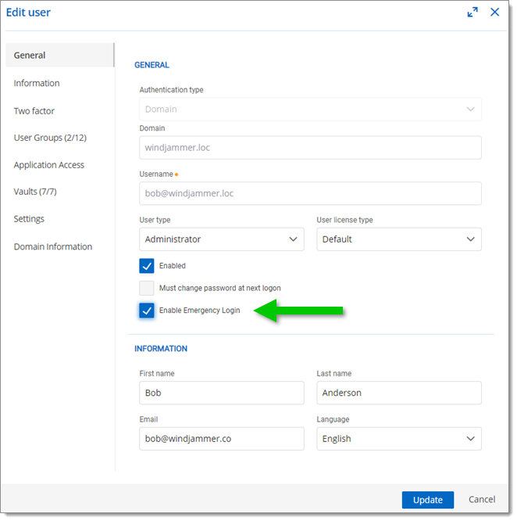
Task: Uncheck Enable Emergency Login
Action: (x=147, y=311)
